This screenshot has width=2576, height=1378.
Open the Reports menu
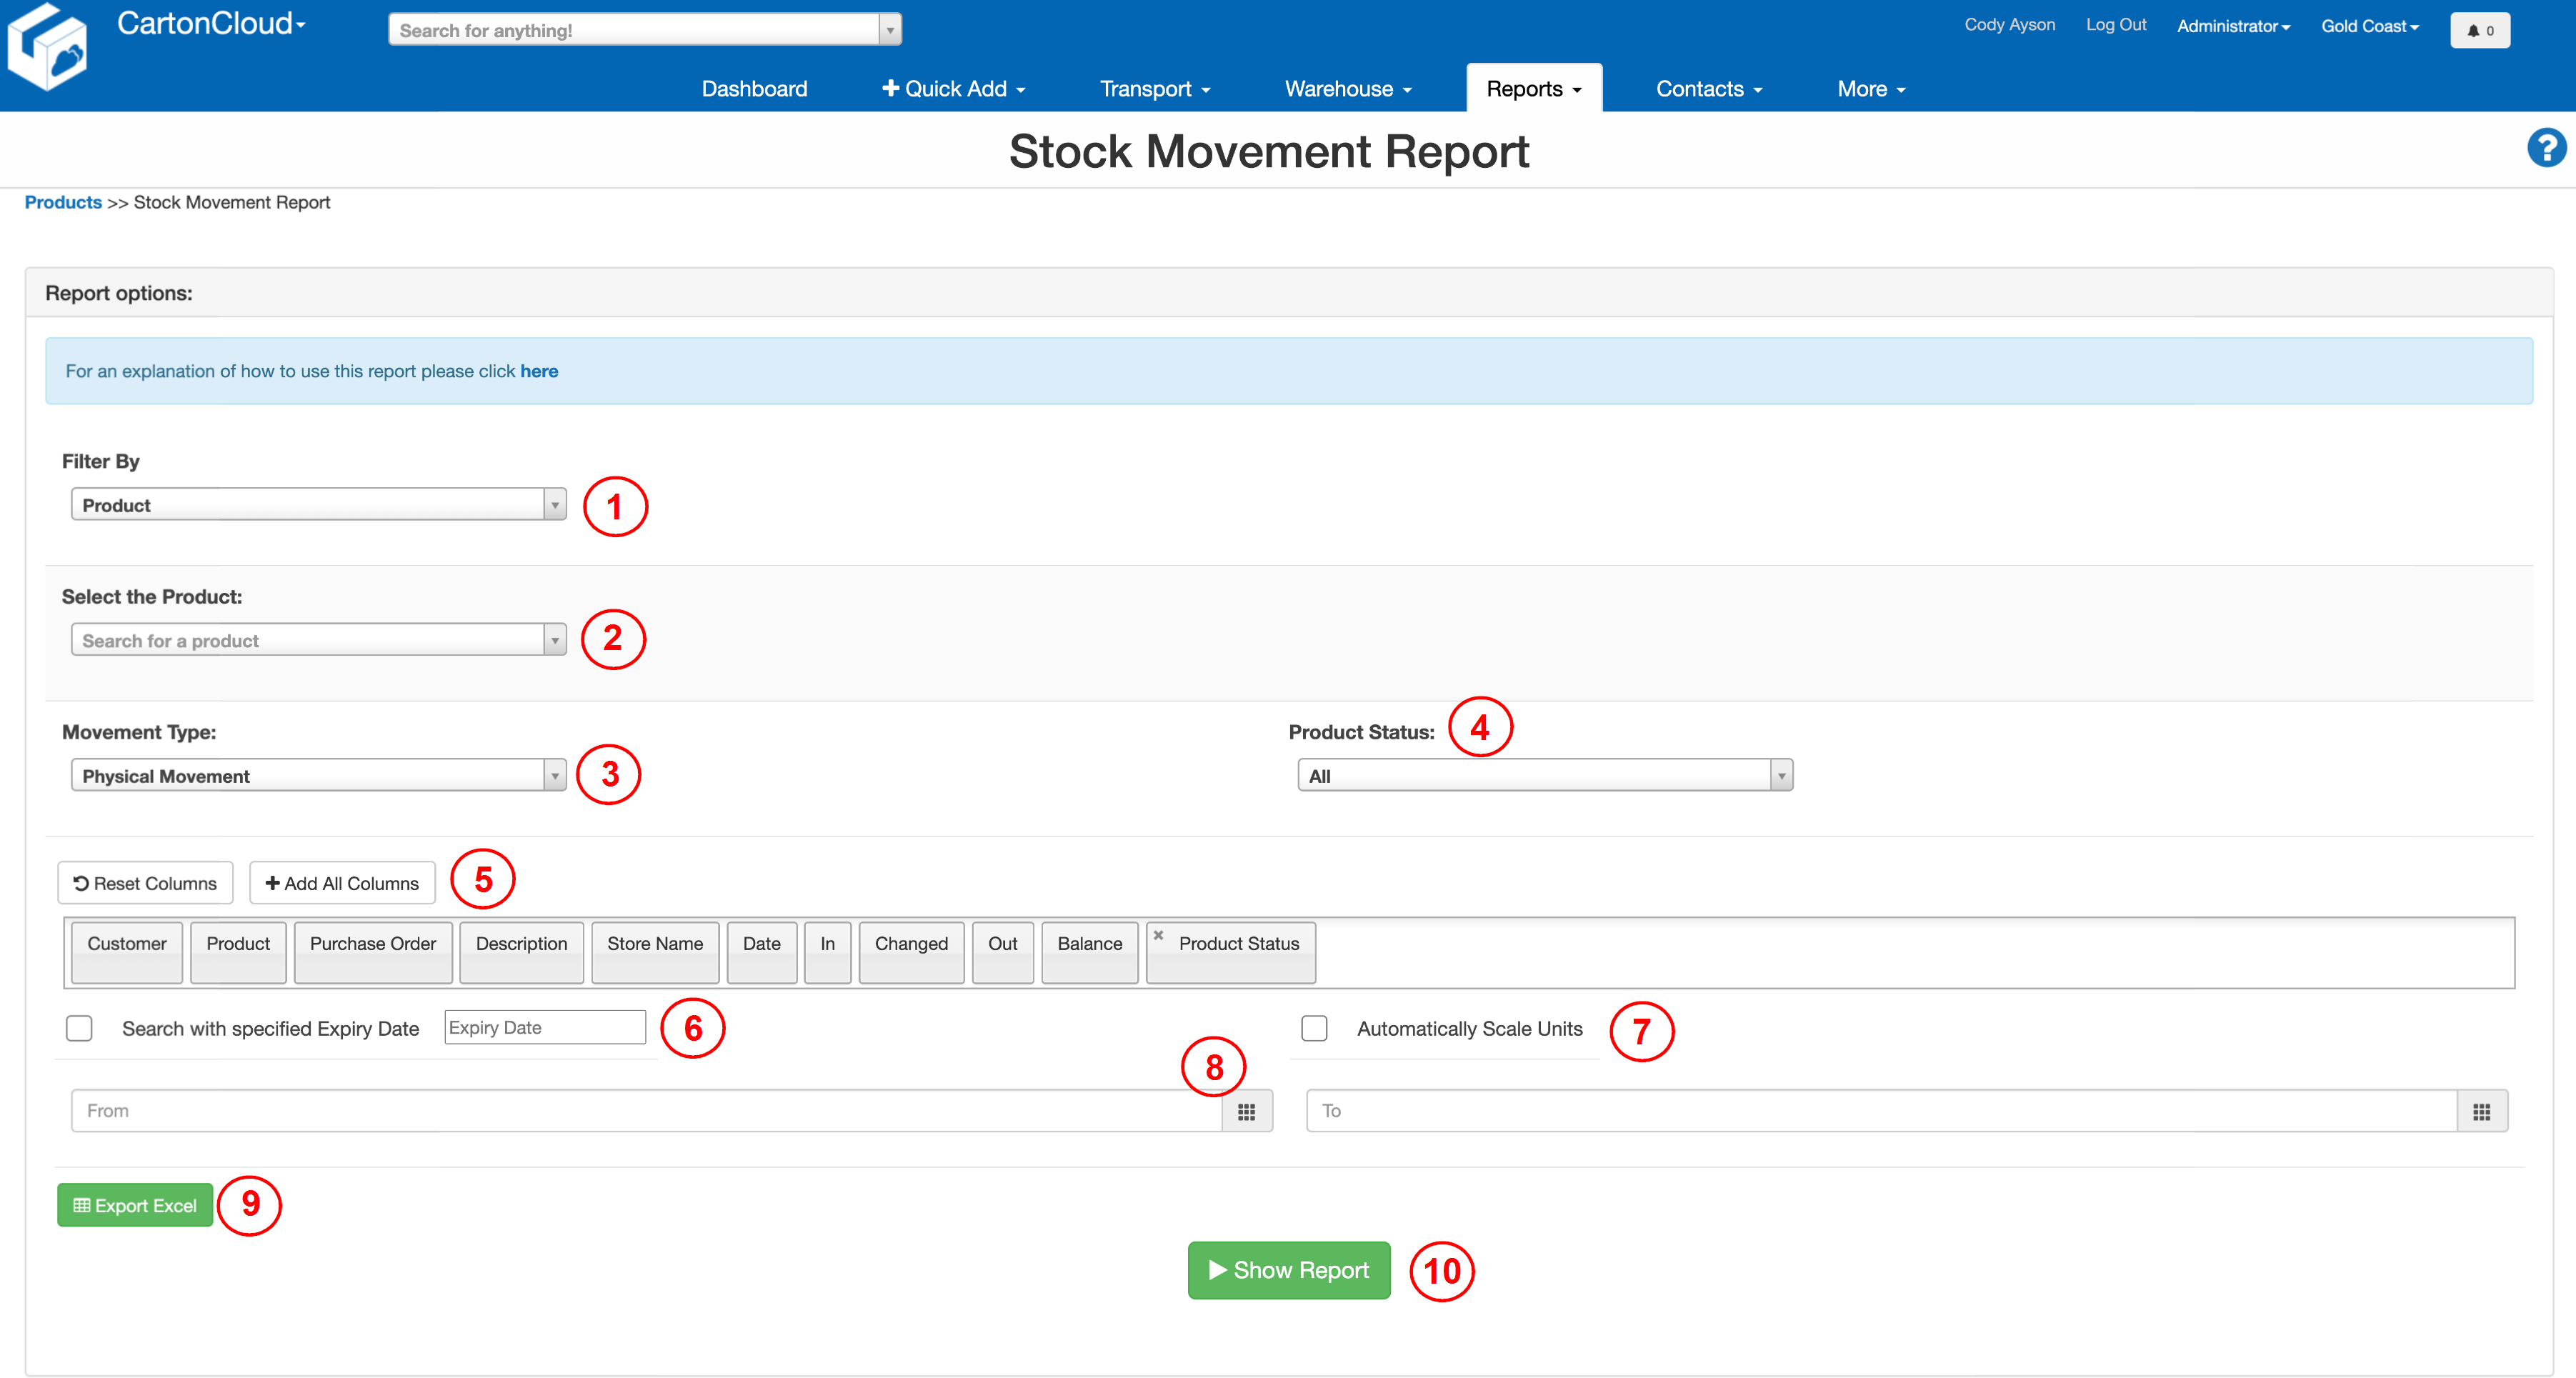pyautogui.click(x=1532, y=88)
